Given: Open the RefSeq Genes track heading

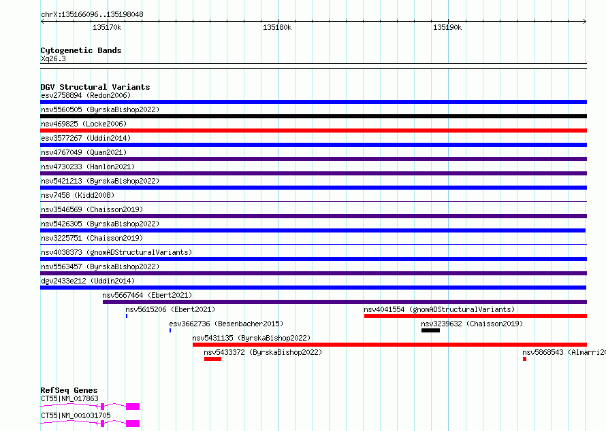Looking at the screenshot, I should coord(69,391).
